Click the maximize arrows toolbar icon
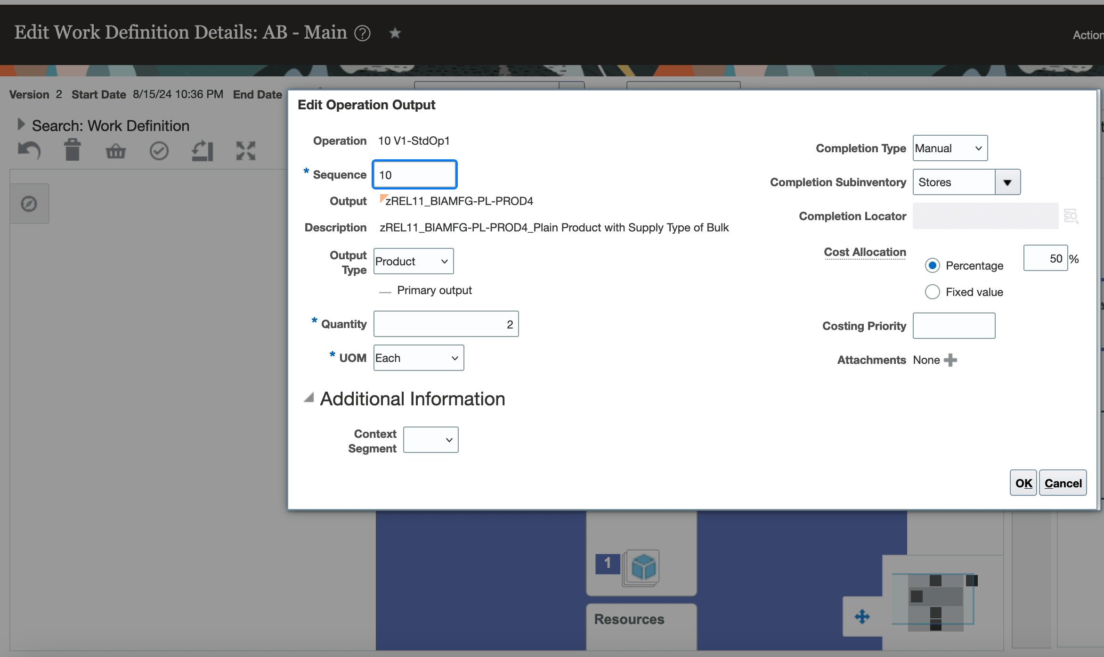The image size is (1104, 657). [x=245, y=151]
